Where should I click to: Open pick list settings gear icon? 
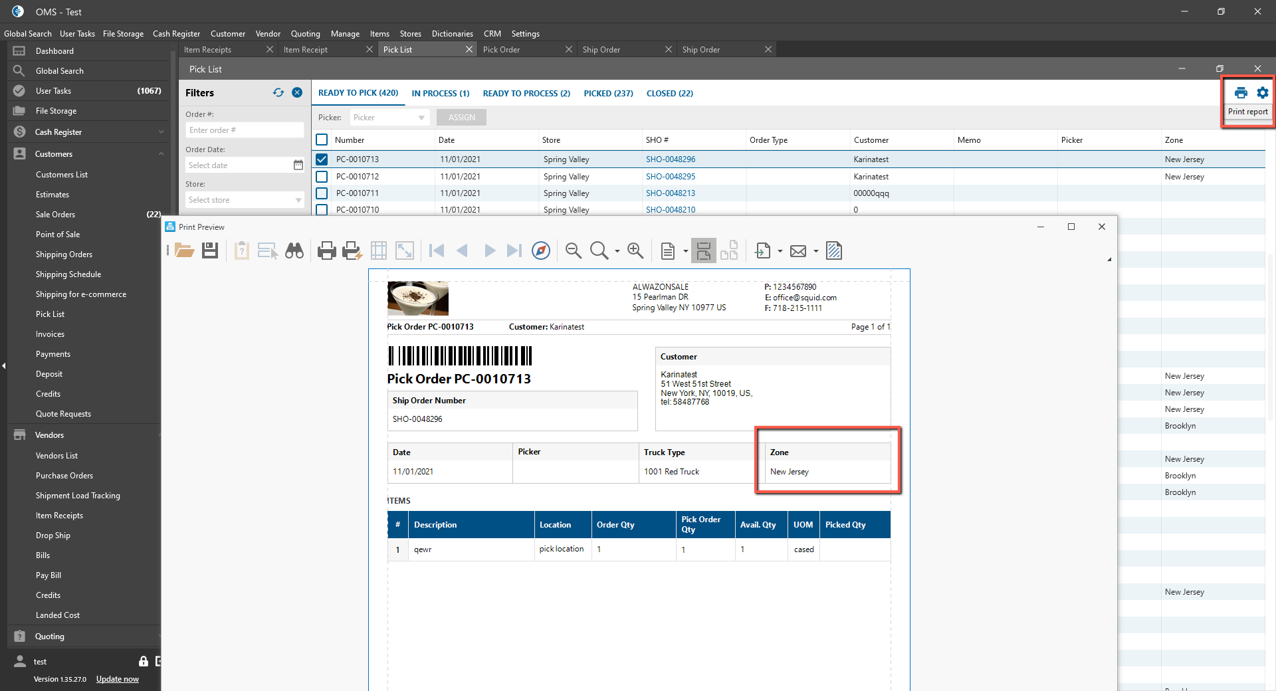pyautogui.click(x=1262, y=93)
